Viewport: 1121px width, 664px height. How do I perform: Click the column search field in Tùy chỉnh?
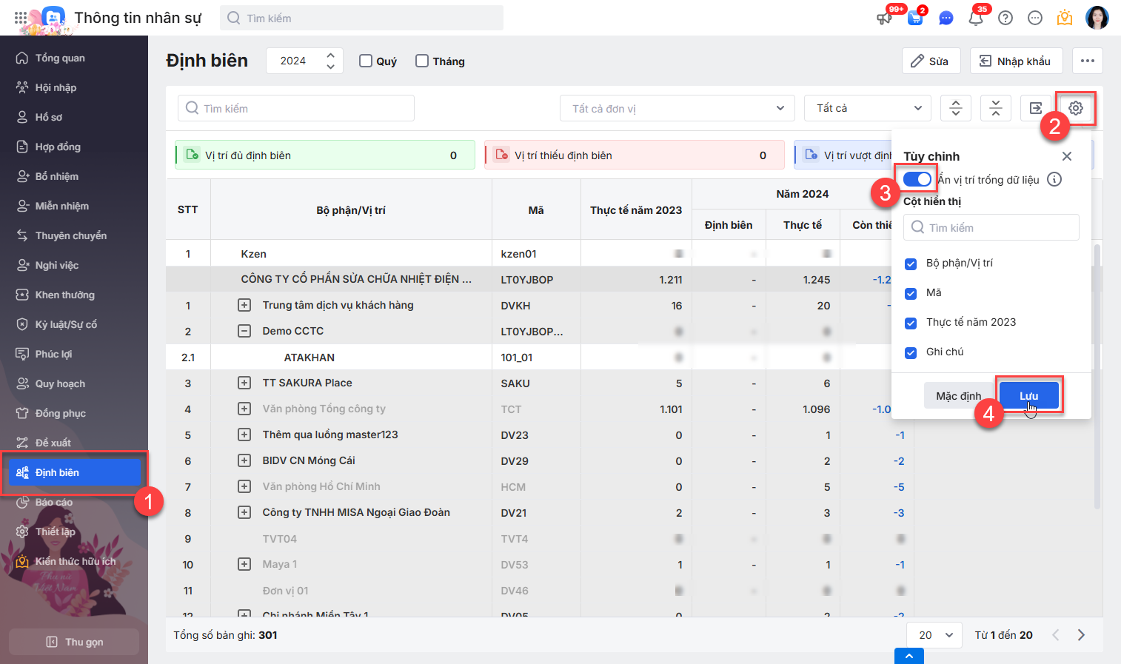click(991, 227)
